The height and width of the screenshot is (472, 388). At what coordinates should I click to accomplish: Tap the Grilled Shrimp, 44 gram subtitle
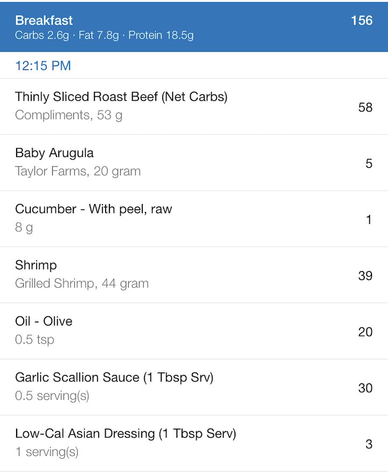82,284
